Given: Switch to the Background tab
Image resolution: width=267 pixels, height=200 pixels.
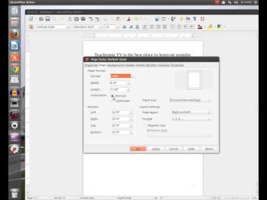Looking at the screenshot, I should click(x=116, y=65).
